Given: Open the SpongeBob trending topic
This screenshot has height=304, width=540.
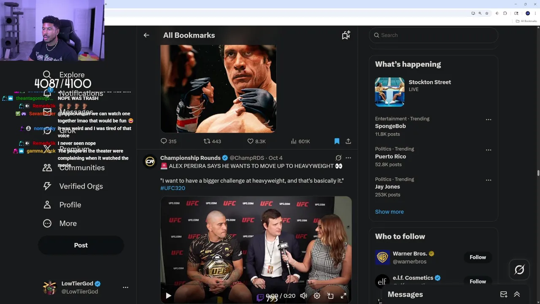Looking at the screenshot, I should [390, 126].
